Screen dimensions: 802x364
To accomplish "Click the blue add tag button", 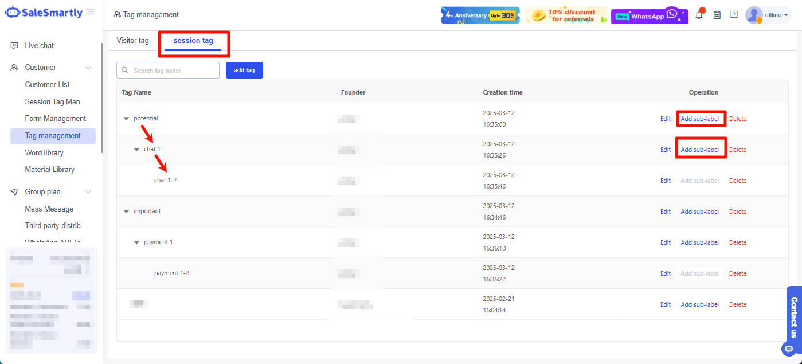I will click(x=244, y=70).
